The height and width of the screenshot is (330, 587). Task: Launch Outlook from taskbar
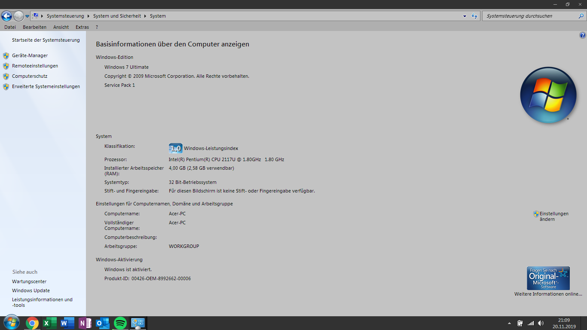pos(103,323)
